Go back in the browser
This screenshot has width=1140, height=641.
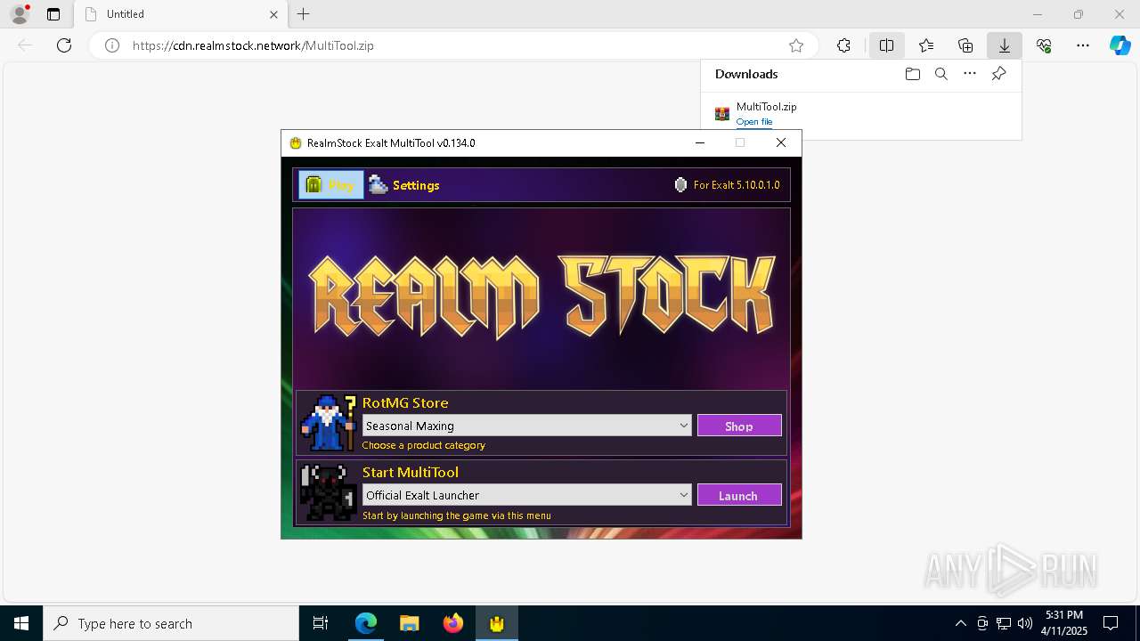(x=25, y=45)
